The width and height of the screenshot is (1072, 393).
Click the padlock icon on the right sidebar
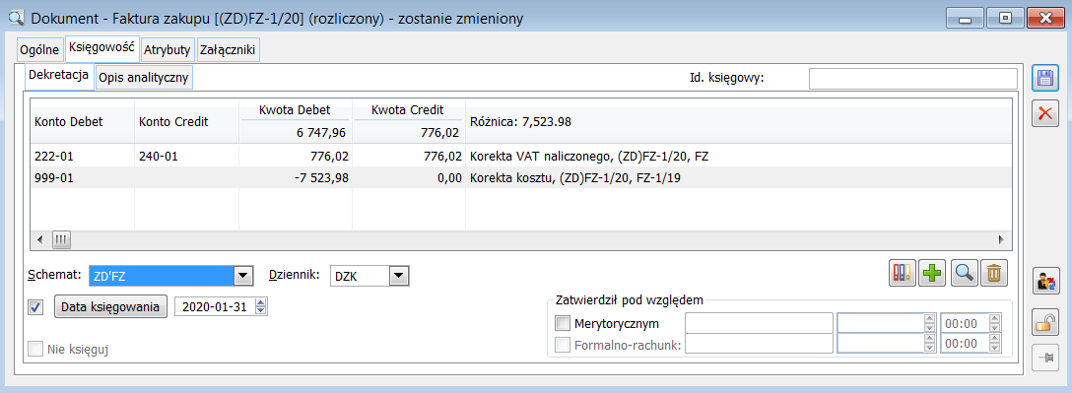coord(1044,322)
